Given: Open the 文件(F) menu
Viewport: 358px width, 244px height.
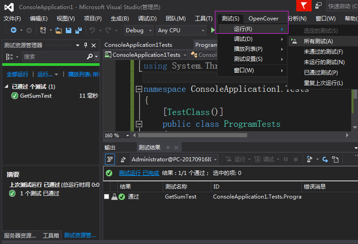Looking at the screenshot, I should 12,19.
